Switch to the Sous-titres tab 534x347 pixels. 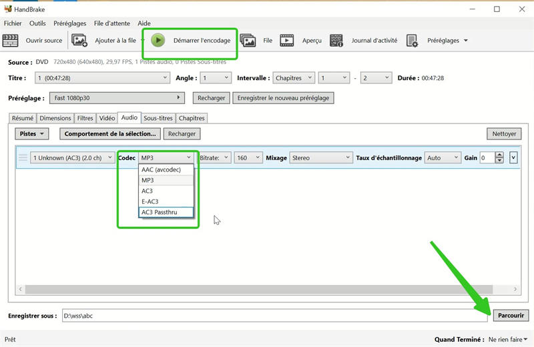tap(158, 118)
